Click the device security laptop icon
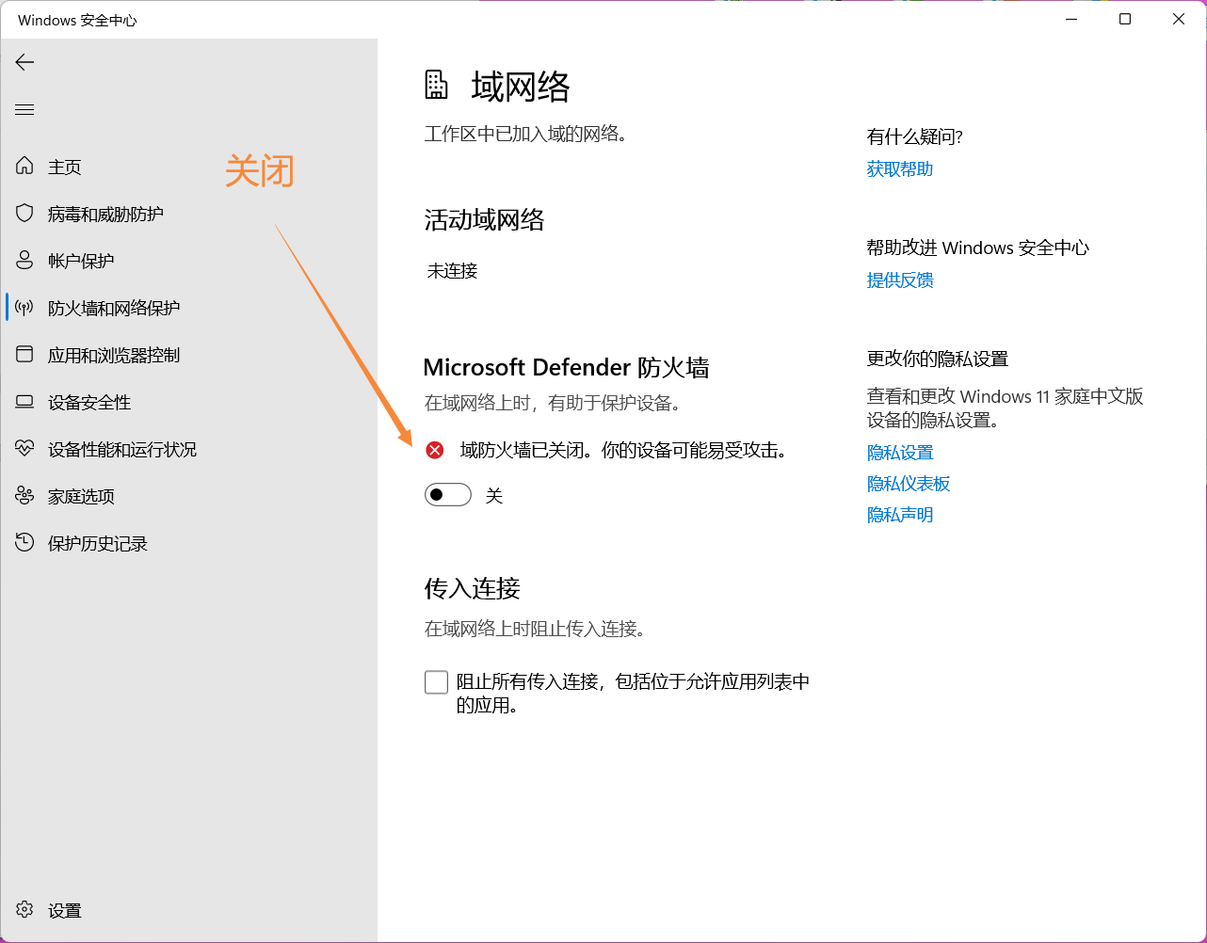This screenshot has height=943, width=1207. click(24, 402)
